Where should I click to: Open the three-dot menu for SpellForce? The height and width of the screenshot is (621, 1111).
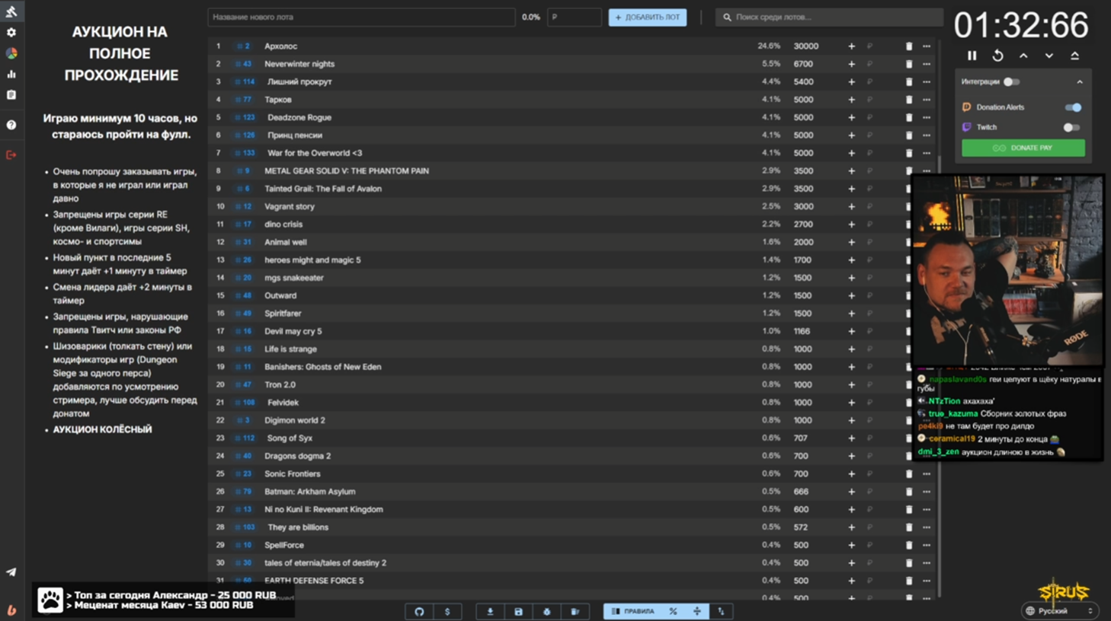(x=927, y=545)
